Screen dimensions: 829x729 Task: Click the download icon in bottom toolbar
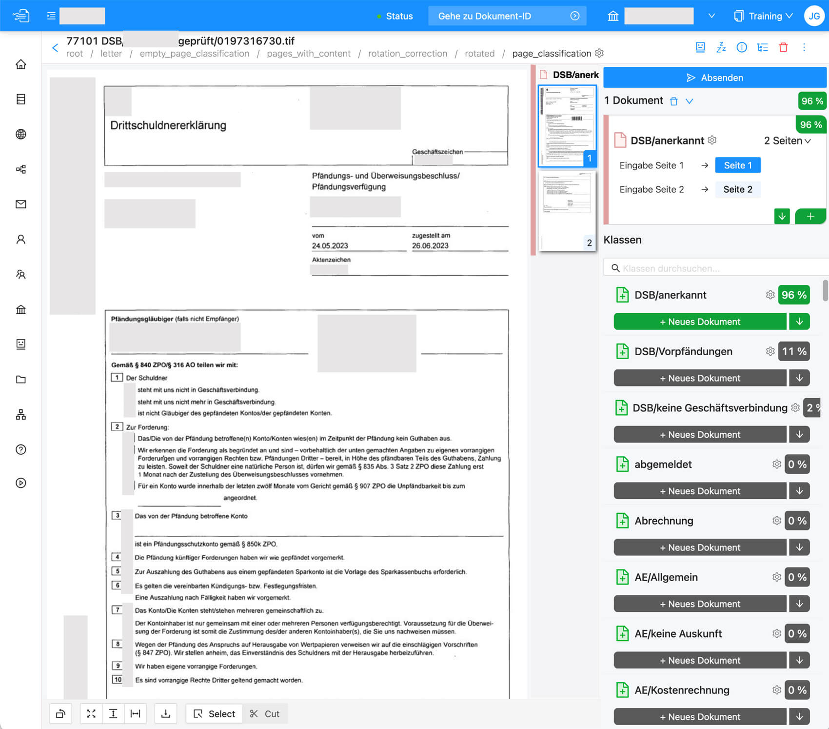(x=166, y=713)
